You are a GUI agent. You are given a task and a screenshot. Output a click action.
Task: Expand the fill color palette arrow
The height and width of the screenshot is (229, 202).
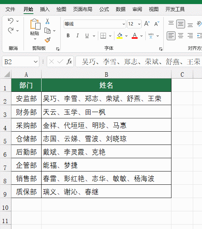pyautogui.click(x=126, y=36)
